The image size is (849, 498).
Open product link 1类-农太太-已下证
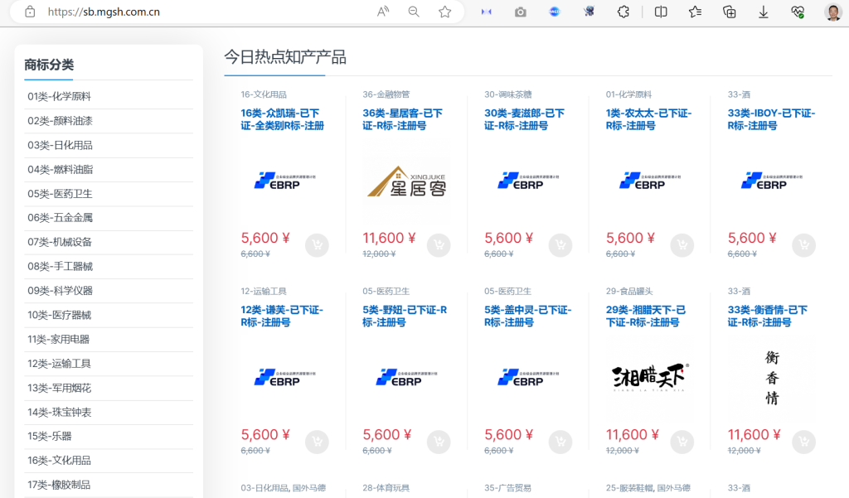(x=648, y=119)
